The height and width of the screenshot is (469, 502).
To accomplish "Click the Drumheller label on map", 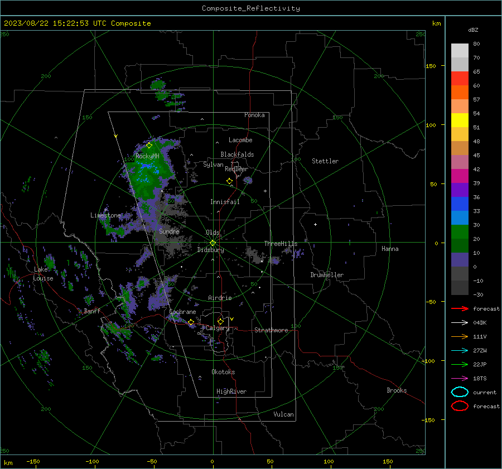I will coord(327,275).
